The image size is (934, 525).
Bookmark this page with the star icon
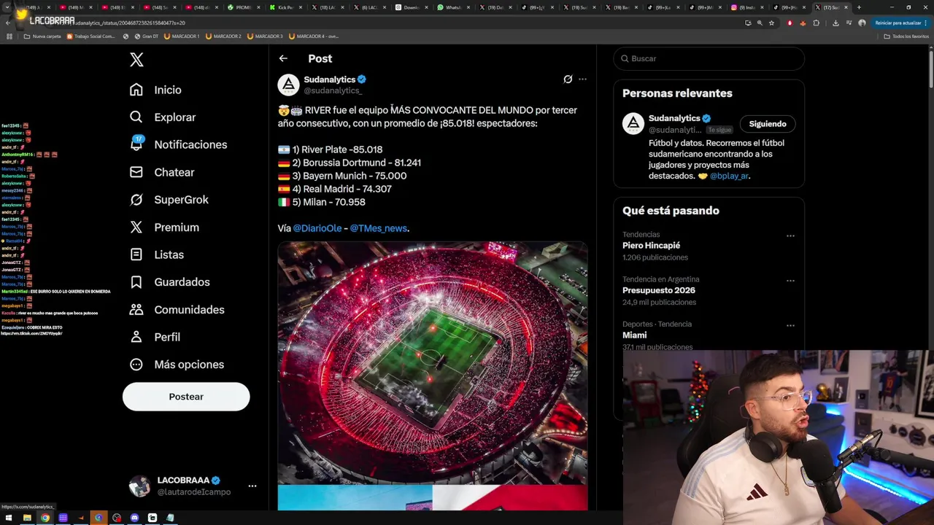[x=771, y=23]
